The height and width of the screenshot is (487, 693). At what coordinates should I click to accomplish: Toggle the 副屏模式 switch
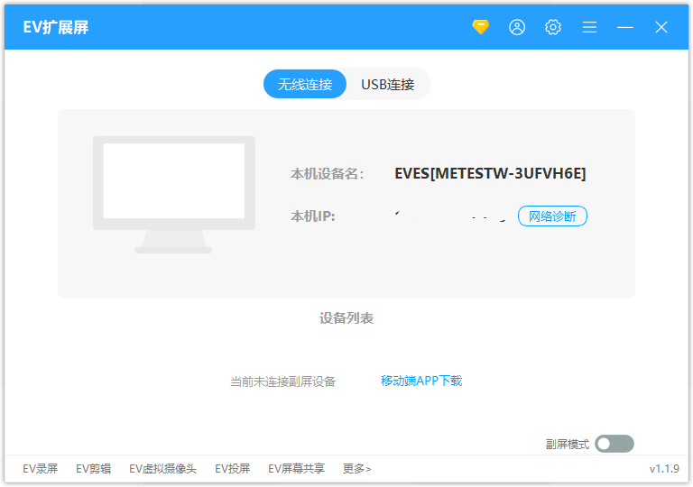(614, 444)
